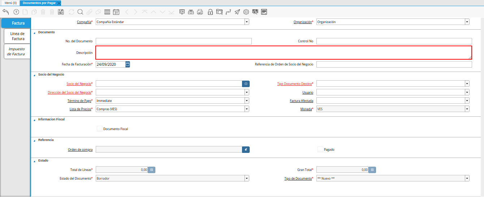Expand the Tipo Documento Destino dropdown
Viewport: 484px width, 197px height.
(467, 84)
